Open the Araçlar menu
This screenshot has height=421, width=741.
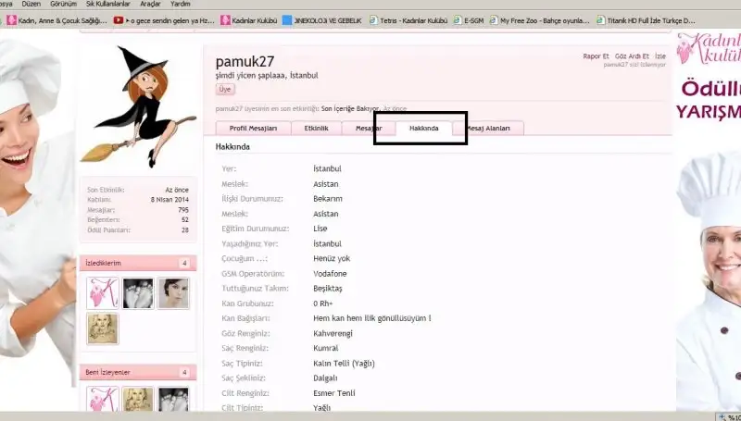(151, 4)
